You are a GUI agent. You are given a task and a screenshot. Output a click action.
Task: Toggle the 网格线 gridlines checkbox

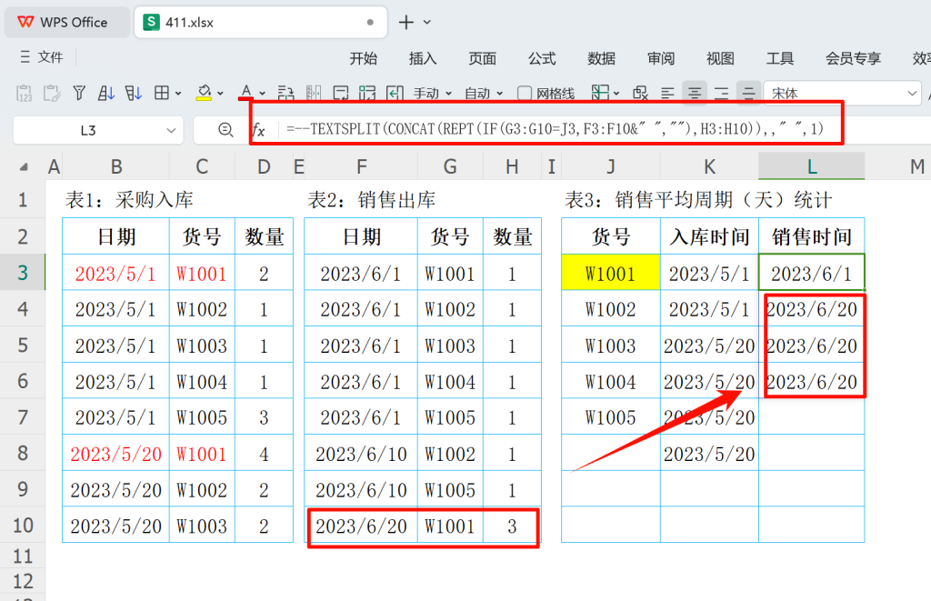525,94
